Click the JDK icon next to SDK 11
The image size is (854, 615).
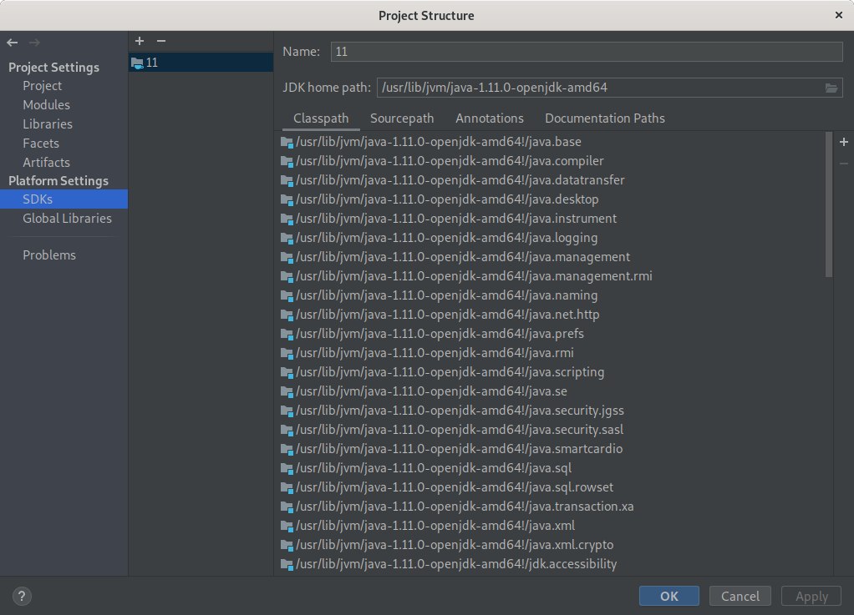[137, 63]
